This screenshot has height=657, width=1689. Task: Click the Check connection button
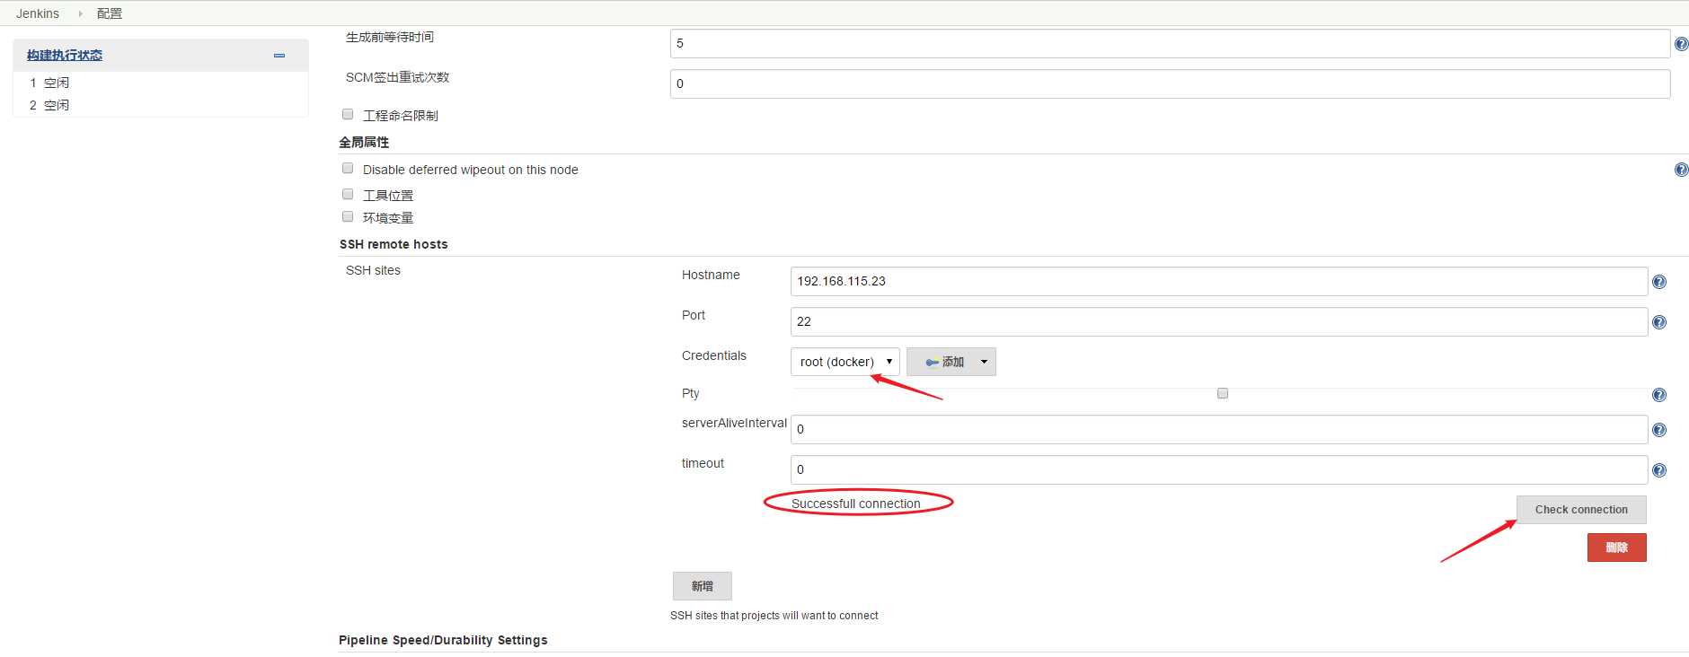click(x=1581, y=510)
